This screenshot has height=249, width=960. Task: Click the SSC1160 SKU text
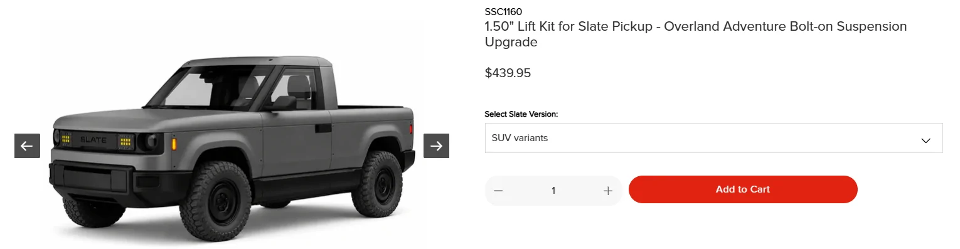503,11
